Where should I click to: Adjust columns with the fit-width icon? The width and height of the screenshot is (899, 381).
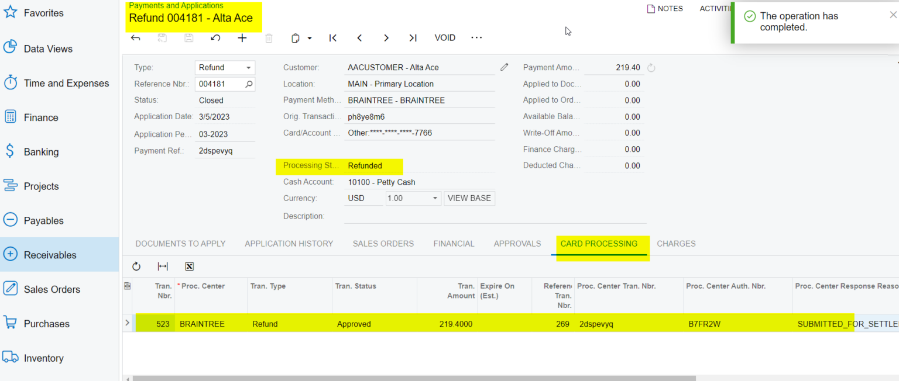click(163, 266)
